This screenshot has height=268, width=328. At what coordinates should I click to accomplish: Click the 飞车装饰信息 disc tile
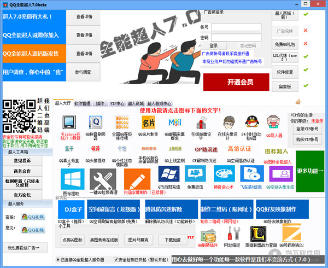click(252, 173)
